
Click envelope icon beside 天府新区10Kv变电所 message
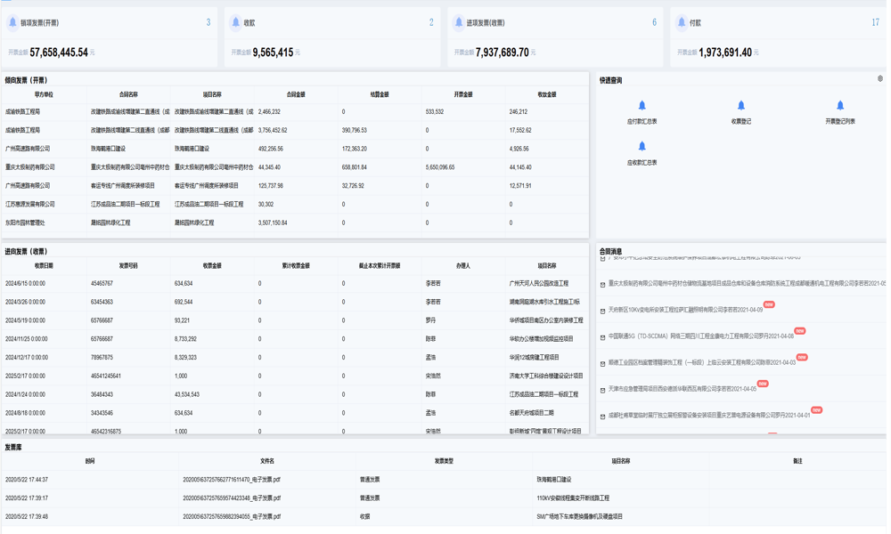[x=603, y=311]
